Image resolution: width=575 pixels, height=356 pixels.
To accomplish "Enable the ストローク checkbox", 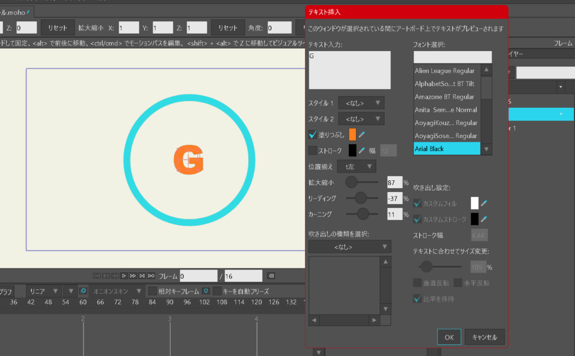I will point(313,150).
